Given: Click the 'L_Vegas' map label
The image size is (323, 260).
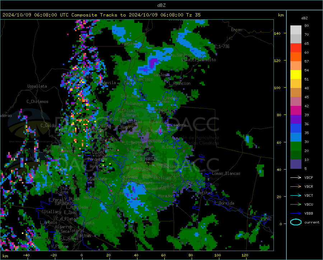Looking at the screenshot, I should click(x=46, y=151).
